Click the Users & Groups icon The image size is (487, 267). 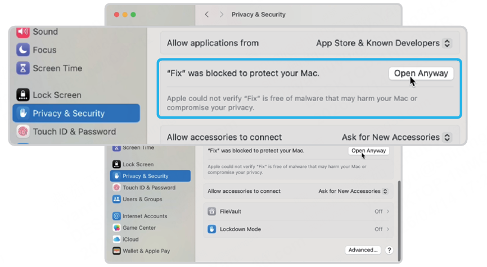116,199
